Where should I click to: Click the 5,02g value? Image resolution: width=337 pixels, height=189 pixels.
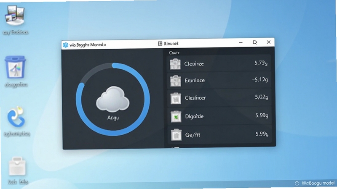click(261, 97)
